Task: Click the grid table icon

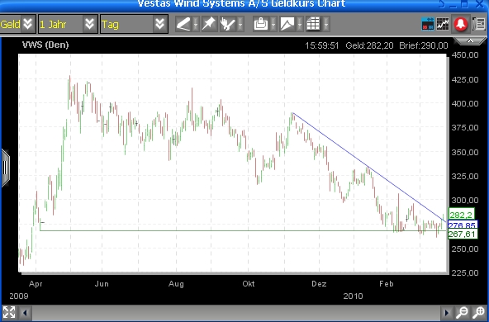Action: point(313,24)
